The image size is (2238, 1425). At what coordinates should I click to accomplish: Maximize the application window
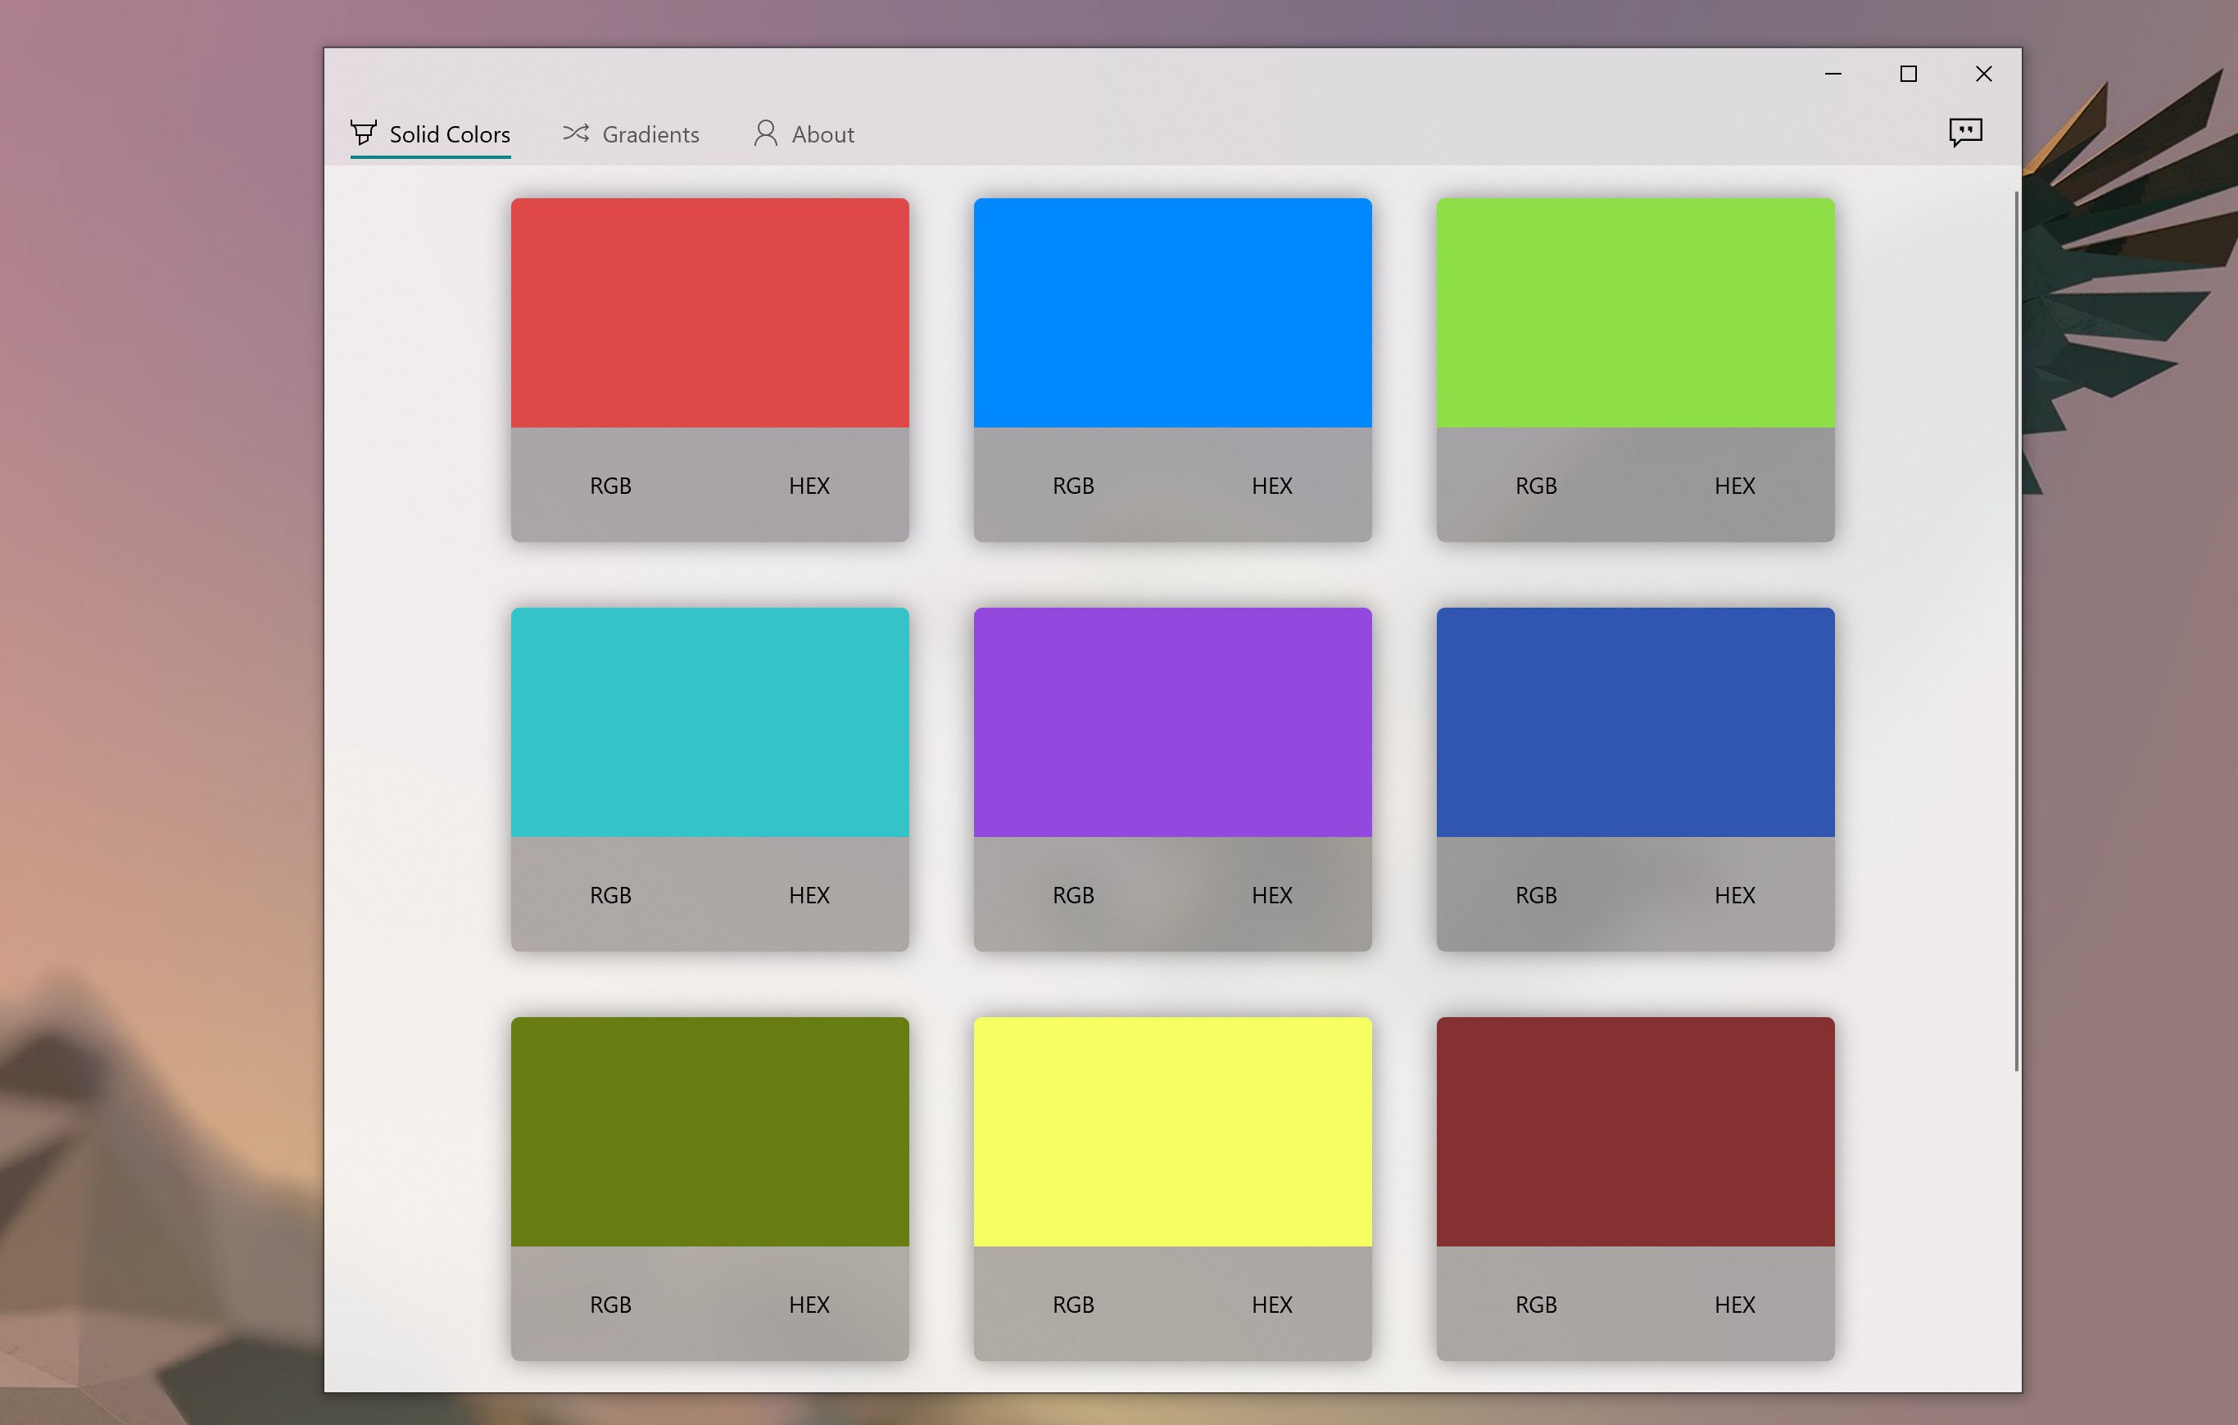1908,75
